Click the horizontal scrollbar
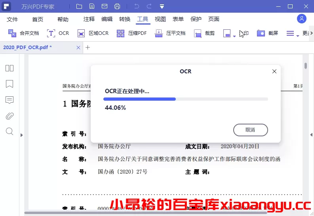The image size is (314, 216). point(146,213)
